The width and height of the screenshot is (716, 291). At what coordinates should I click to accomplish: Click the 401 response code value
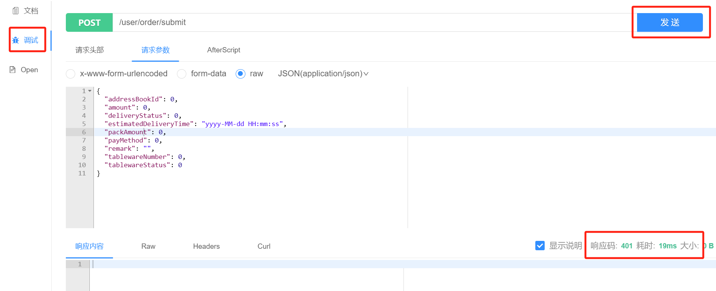pos(627,246)
